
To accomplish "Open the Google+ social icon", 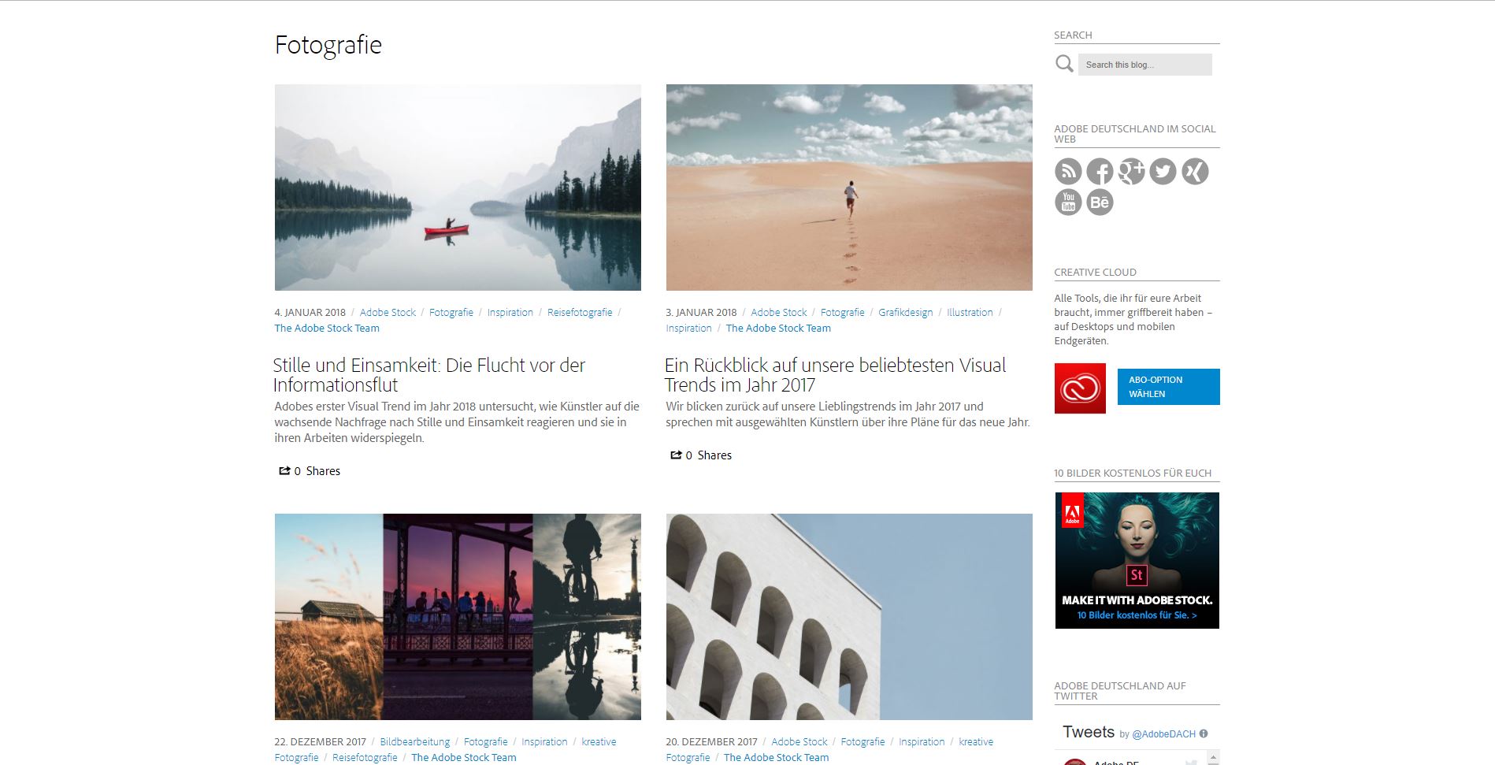I will 1131,172.
